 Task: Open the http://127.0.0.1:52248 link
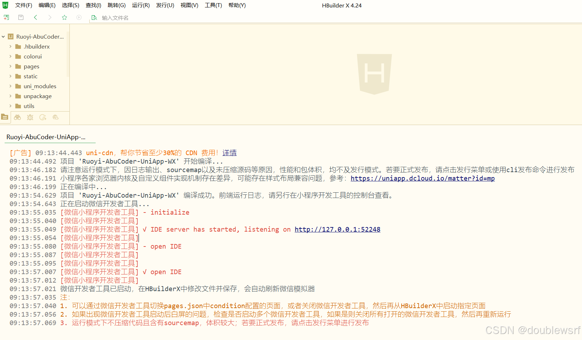click(337, 229)
